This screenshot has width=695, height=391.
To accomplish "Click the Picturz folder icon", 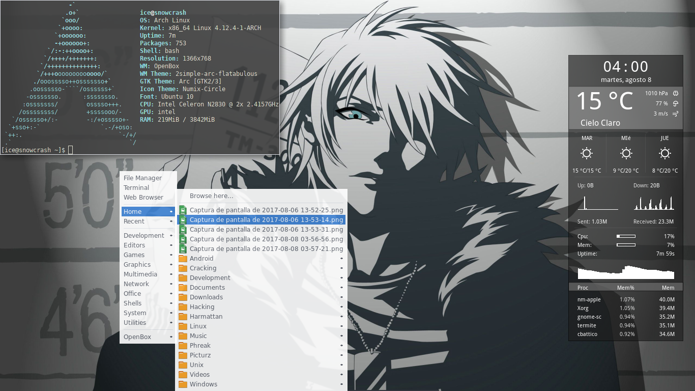I will tap(183, 355).
